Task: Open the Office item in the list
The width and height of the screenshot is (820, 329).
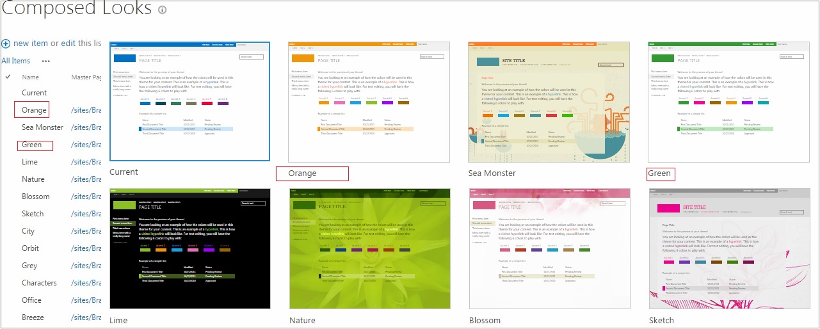Action: [x=31, y=300]
